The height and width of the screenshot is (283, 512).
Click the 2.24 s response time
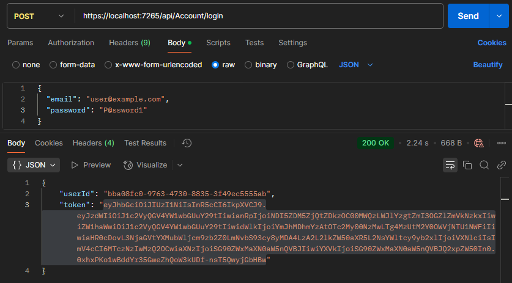(x=417, y=143)
